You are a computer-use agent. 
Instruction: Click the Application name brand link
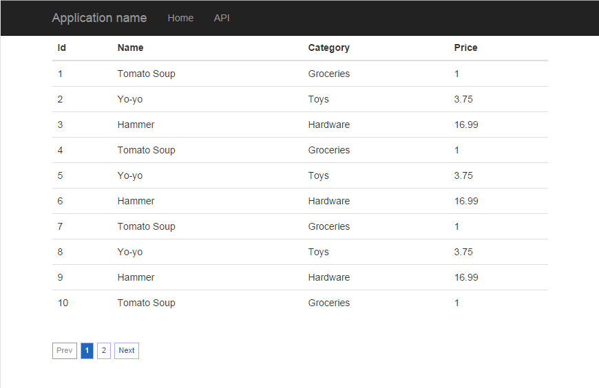(99, 18)
